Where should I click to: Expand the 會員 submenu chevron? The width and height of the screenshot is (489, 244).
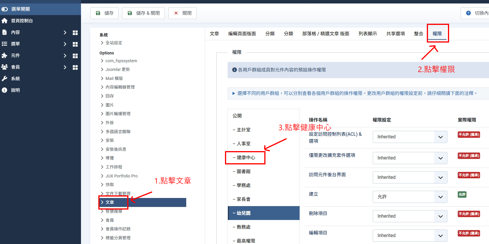(65, 67)
